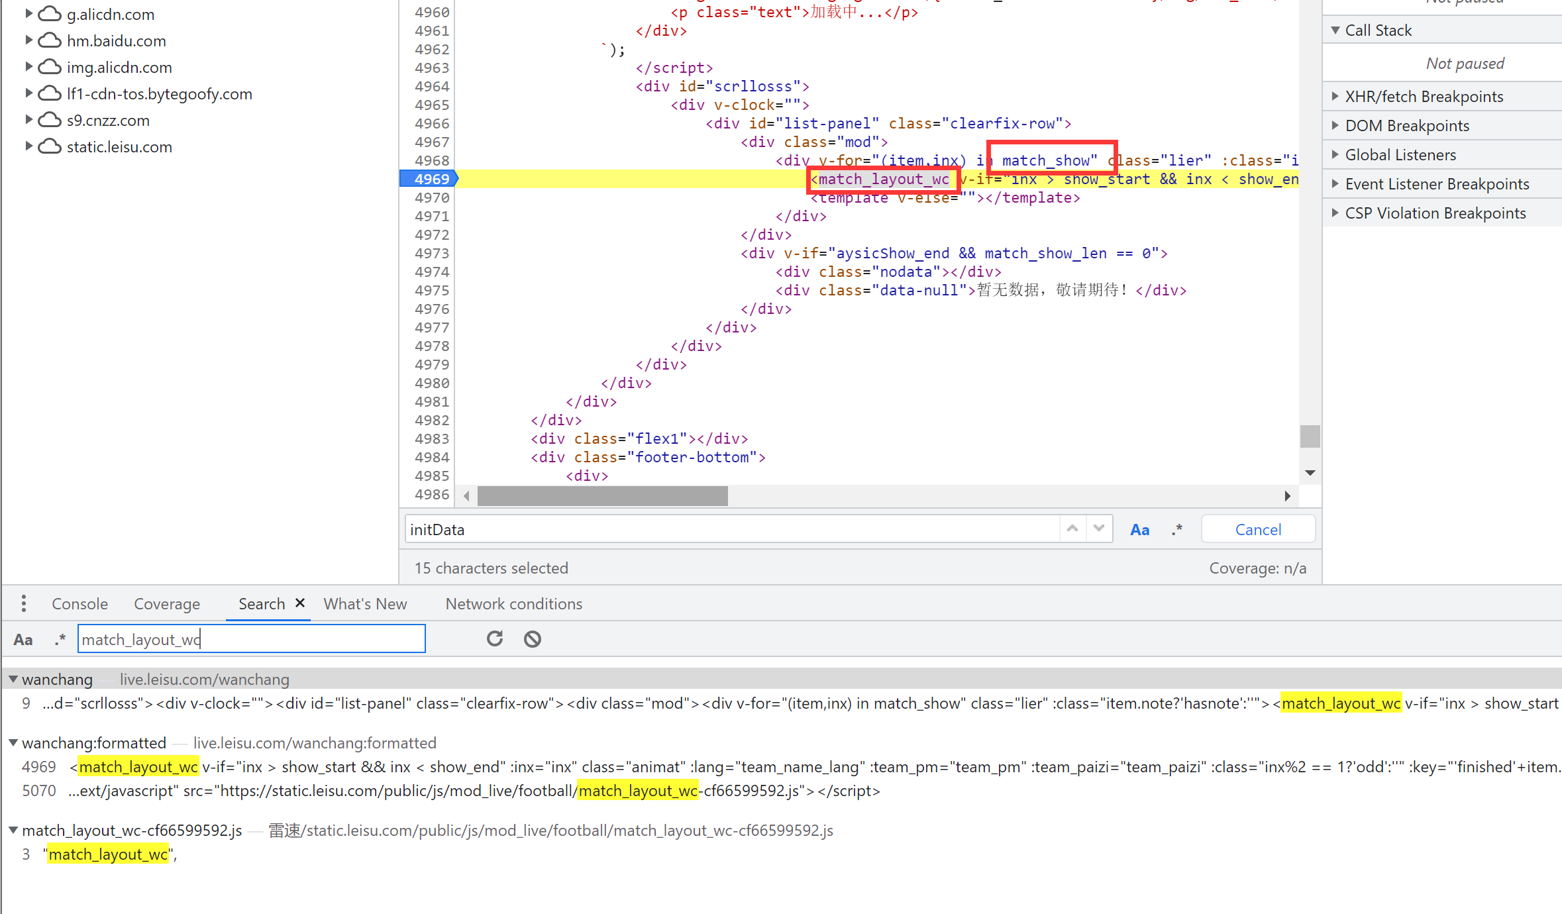Expand XHR/fetch Breakpoints section
Screen dimensions: 1562x914
[x=1335, y=97]
